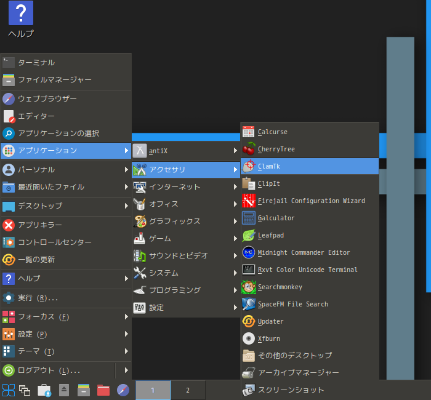Launch CherryTree cherries icon
The image size is (431, 400).
[x=249, y=149]
